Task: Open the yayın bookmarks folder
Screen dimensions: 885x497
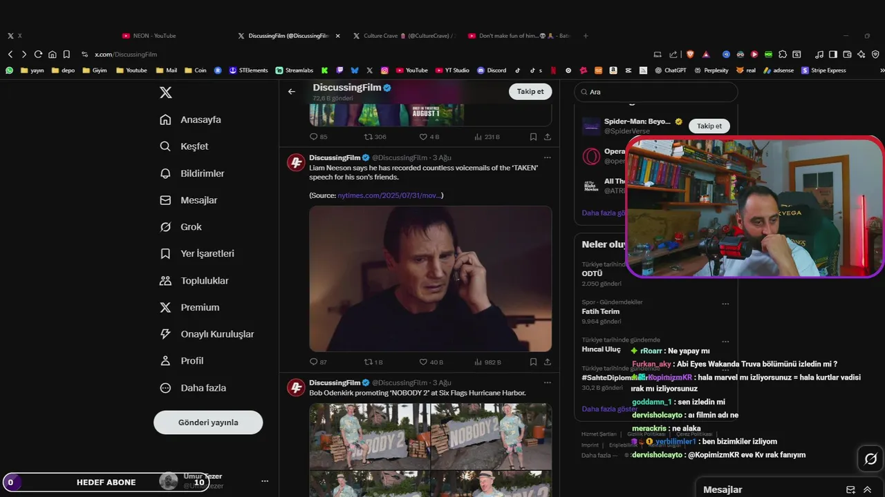Action: pos(32,70)
